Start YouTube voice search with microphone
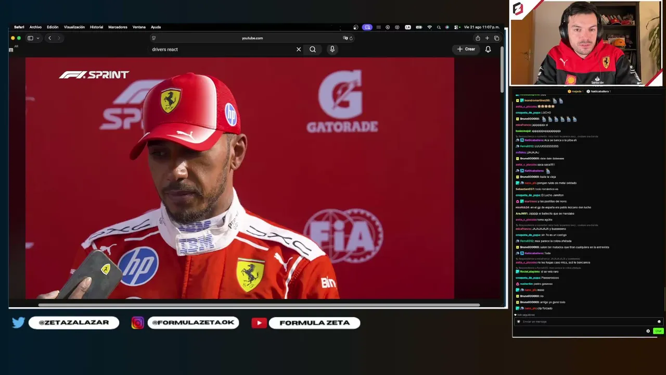666x375 pixels. click(x=332, y=49)
